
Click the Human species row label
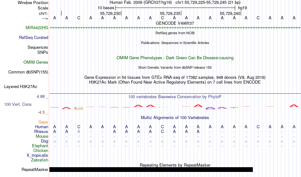click(x=42, y=127)
